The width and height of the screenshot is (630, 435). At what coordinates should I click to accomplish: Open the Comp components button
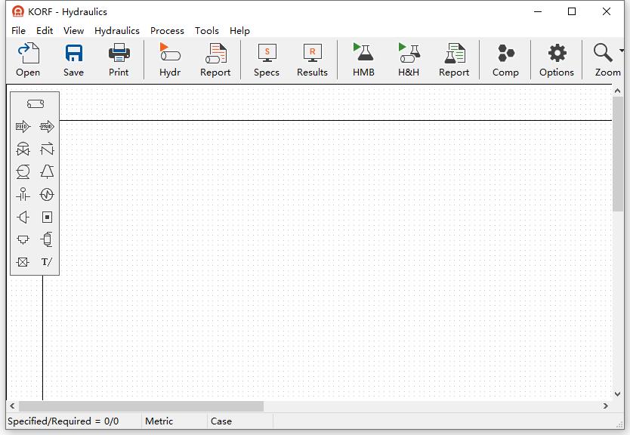point(505,60)
